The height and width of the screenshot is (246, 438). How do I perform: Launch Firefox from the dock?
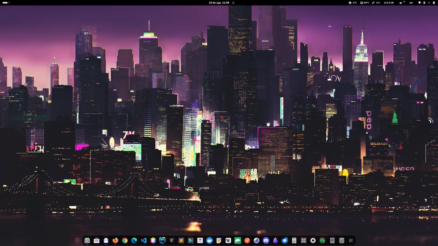115,241
